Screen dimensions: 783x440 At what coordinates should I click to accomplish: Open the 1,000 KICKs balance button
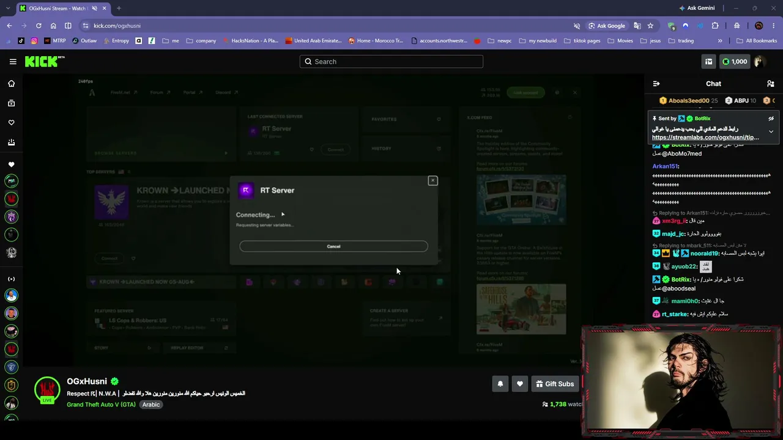coord(734,62)
